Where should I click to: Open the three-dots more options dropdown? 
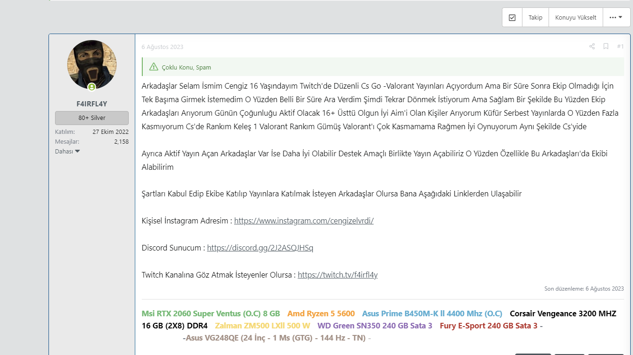pos(616,18)
